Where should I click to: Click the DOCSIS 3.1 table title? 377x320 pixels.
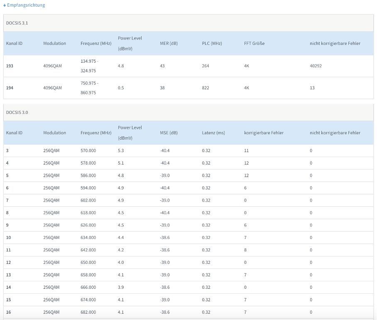pos(17,23)
